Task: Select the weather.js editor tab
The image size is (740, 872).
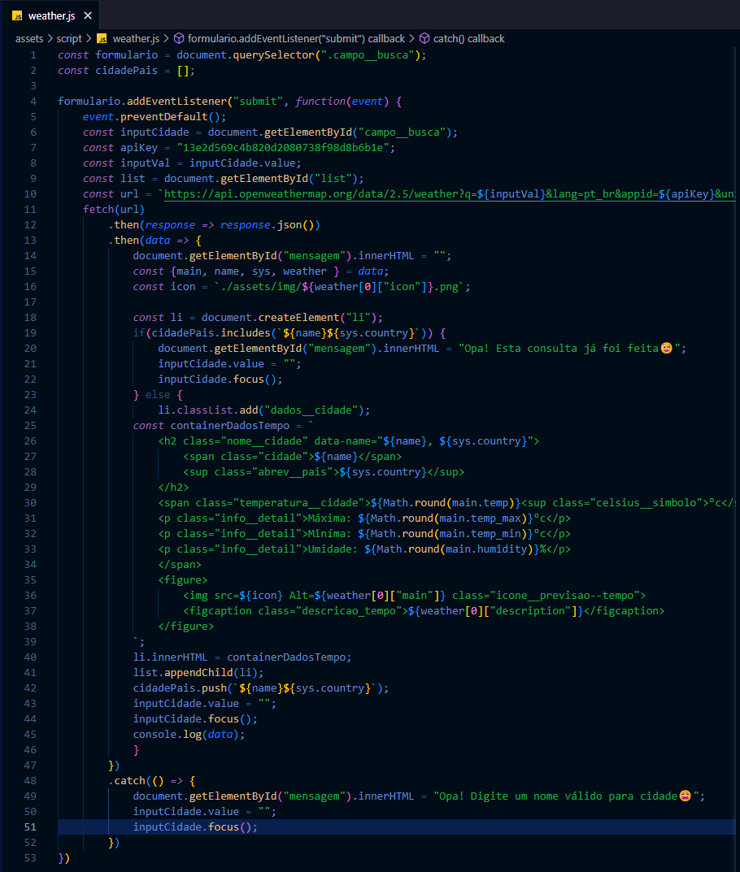Action: click(x=53, y=15)
